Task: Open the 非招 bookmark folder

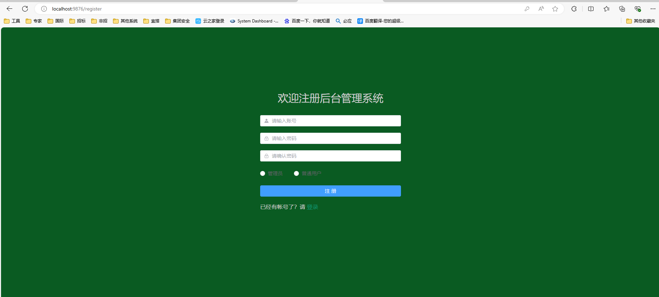Action: 99,21
